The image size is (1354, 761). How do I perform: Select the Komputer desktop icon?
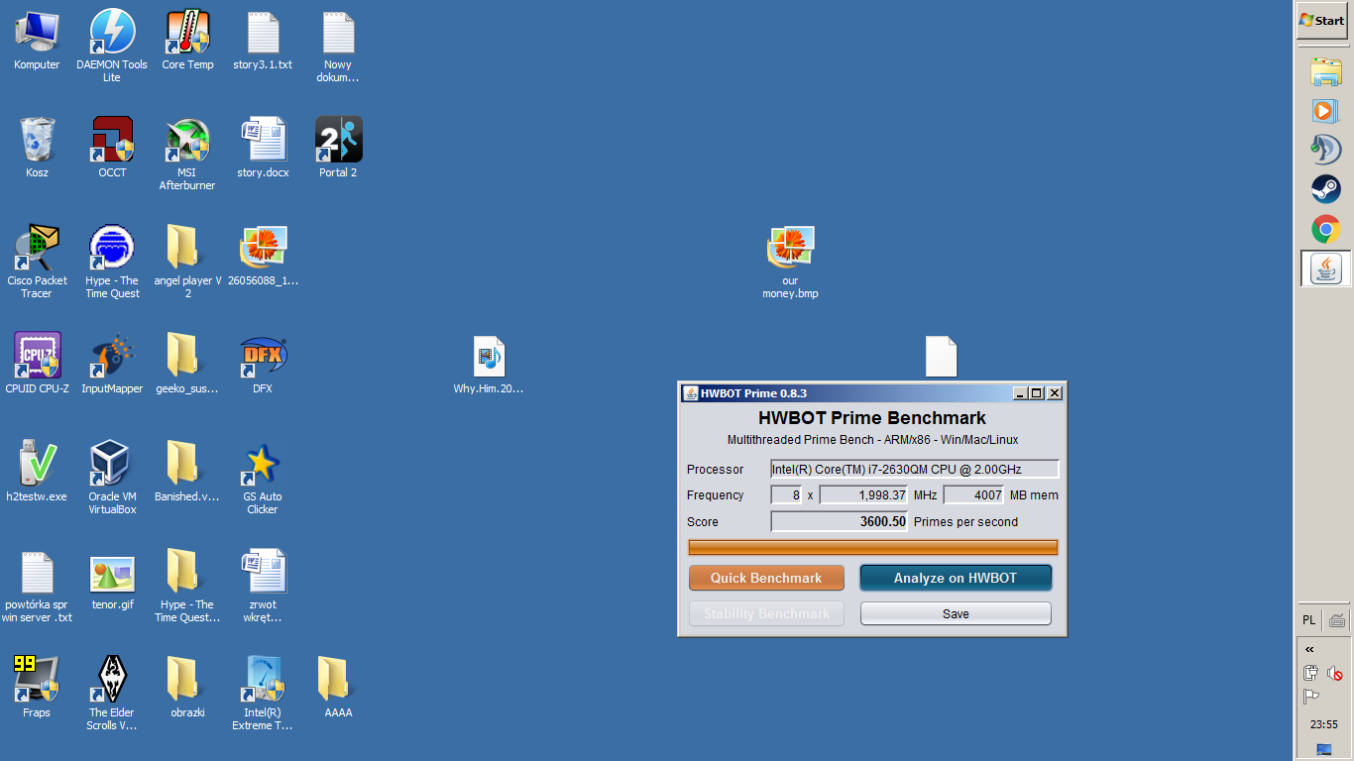point(37,42)
